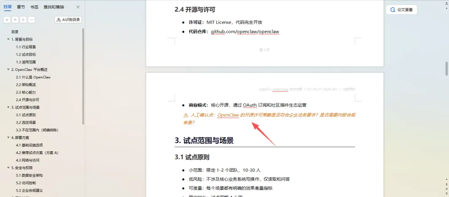Click the orange '人工确认点' warning note

269,119
